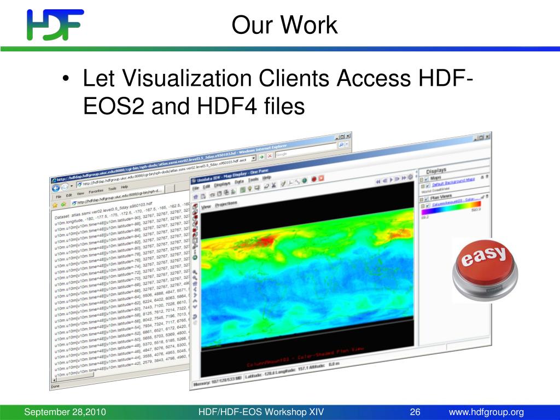Collapse the Maps category in Displays
Screen dimensions: 560x420
coord(422,178)
